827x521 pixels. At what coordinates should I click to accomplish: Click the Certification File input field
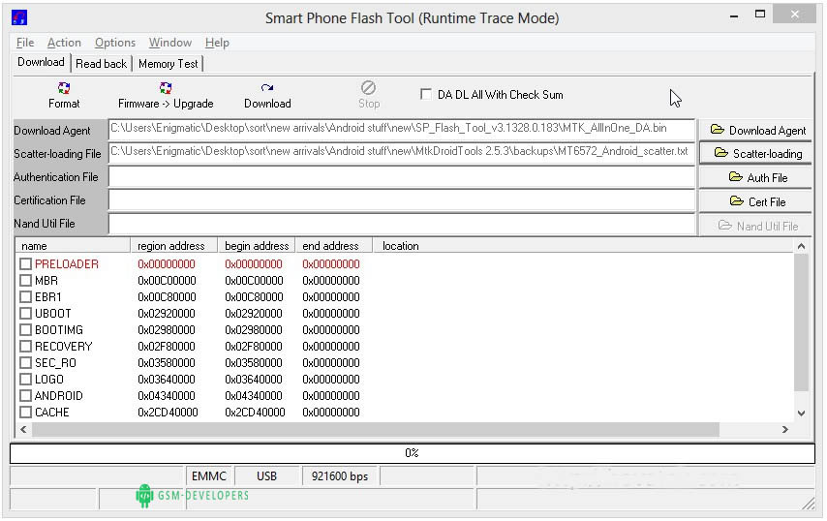(401, 199)
